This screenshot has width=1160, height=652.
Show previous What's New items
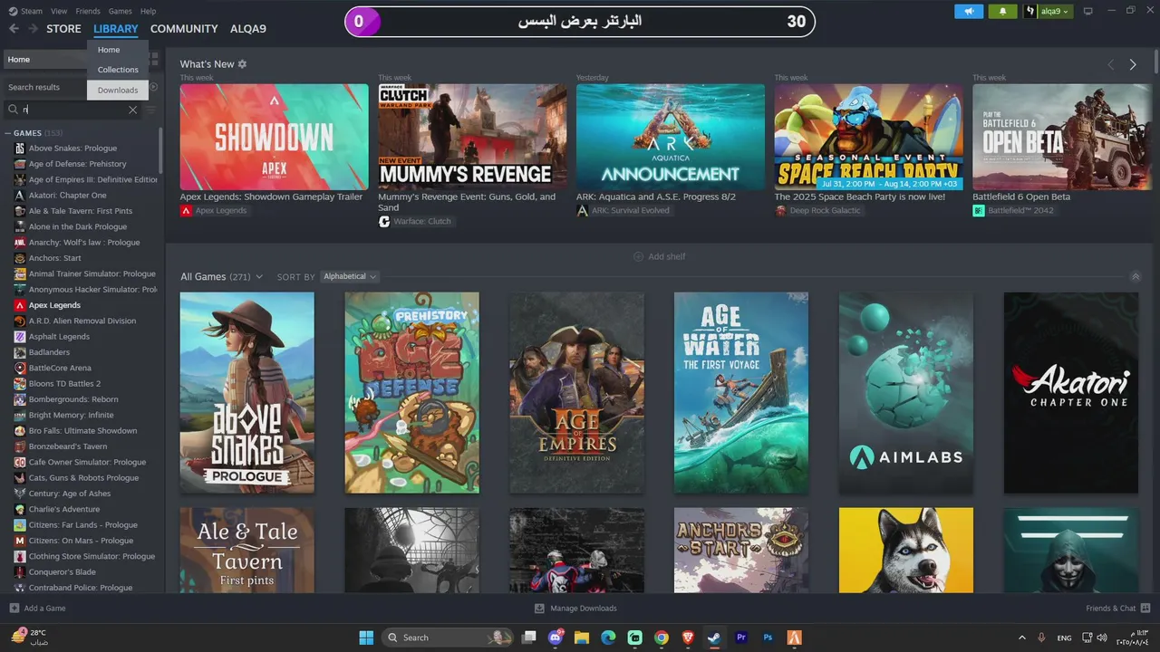point(1111,64)
